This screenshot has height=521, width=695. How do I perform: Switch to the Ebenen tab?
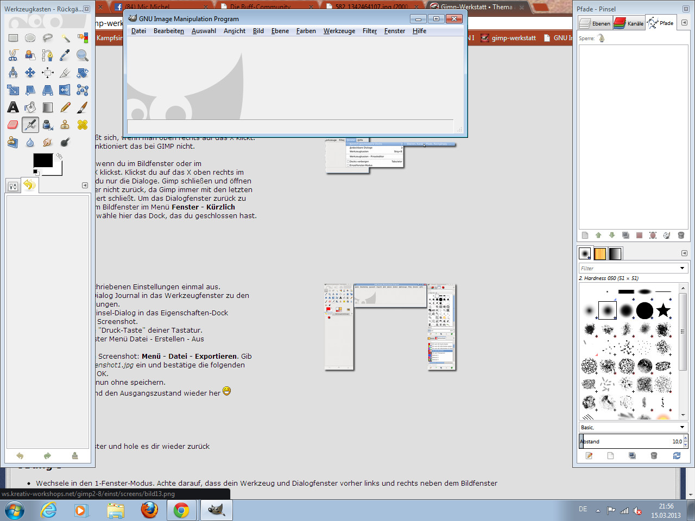[x=595, y=23]
